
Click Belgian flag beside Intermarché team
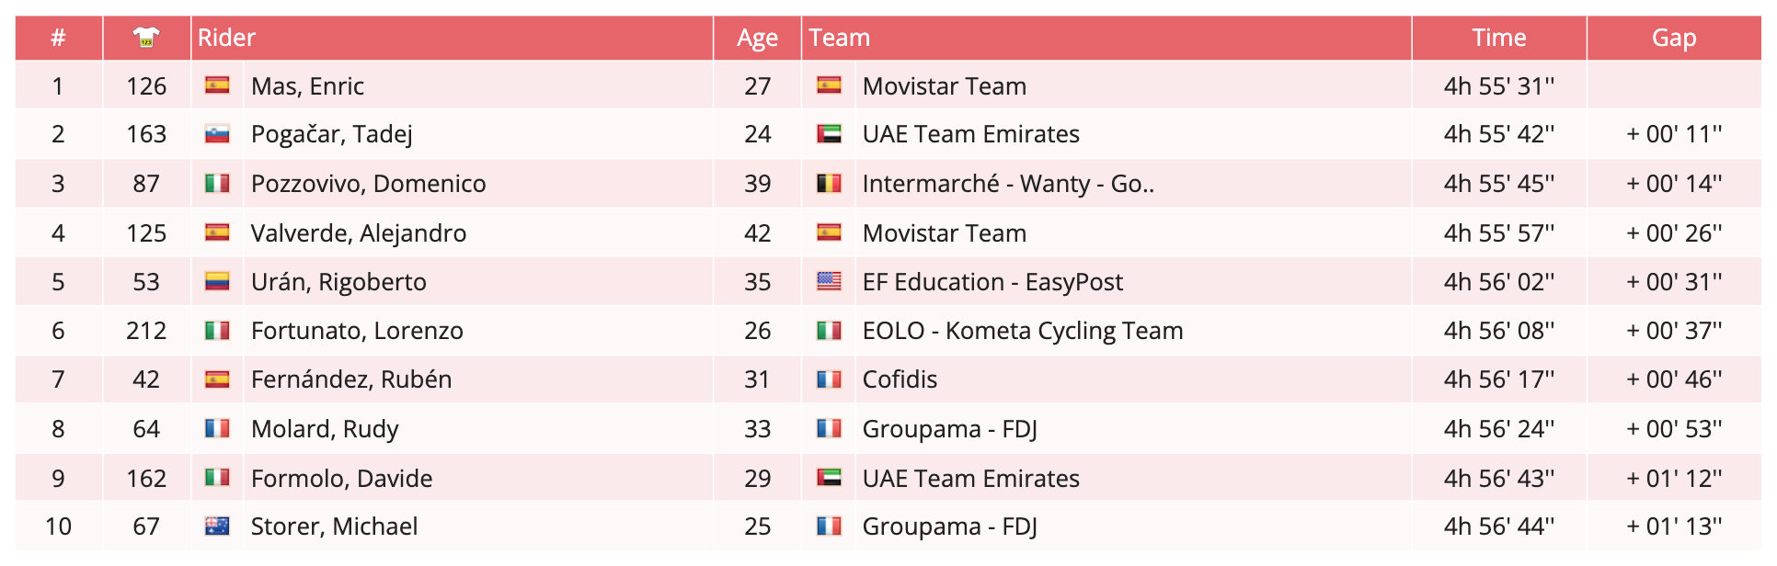coord(829,184)
